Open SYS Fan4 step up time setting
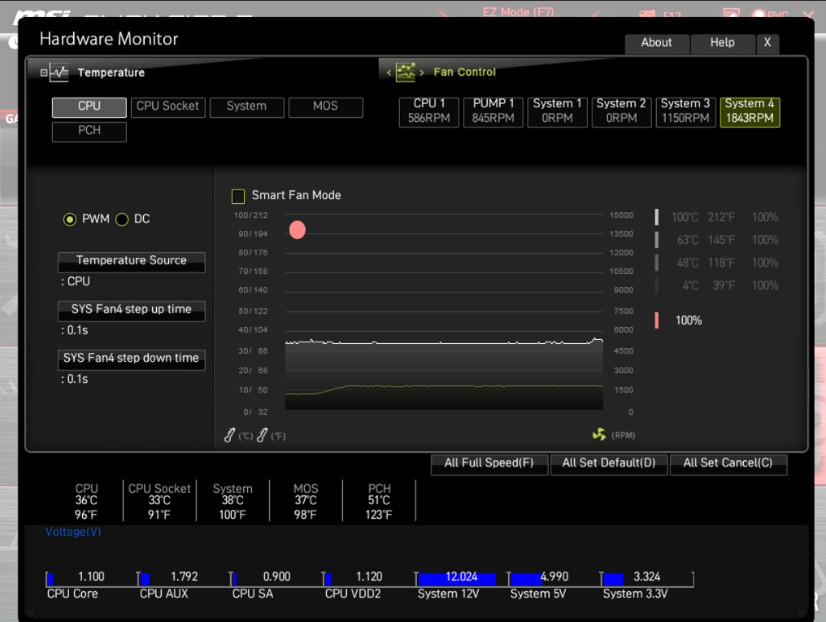Image resolution: width=826 pixels, height=622 pixels. pos(131,310)
